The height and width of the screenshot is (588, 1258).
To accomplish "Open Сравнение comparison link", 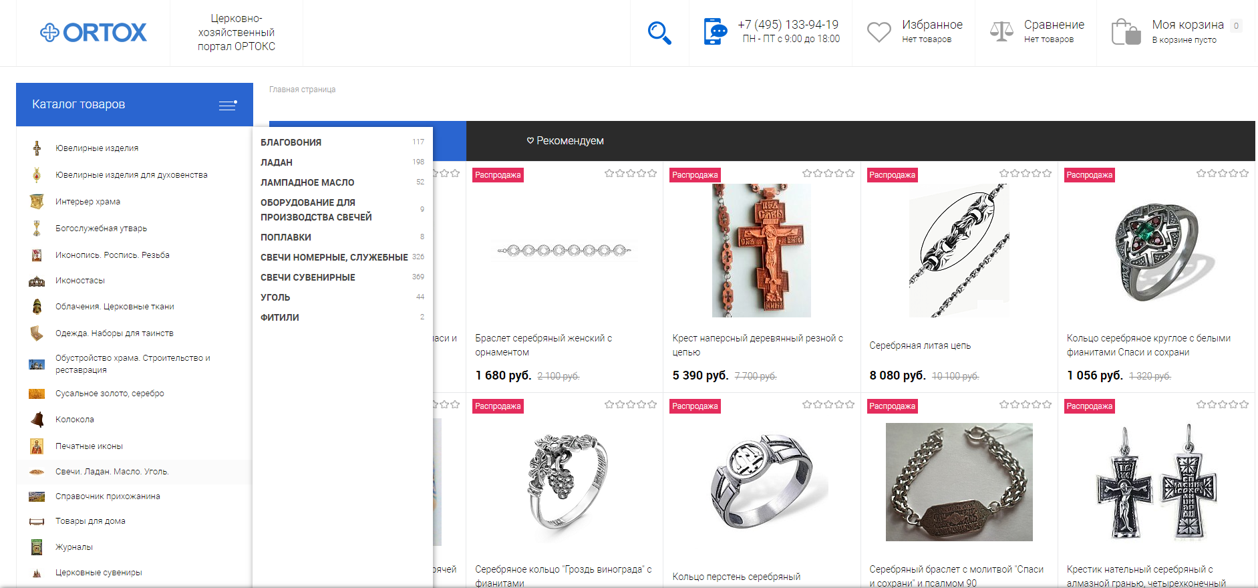I will 1054,25.
